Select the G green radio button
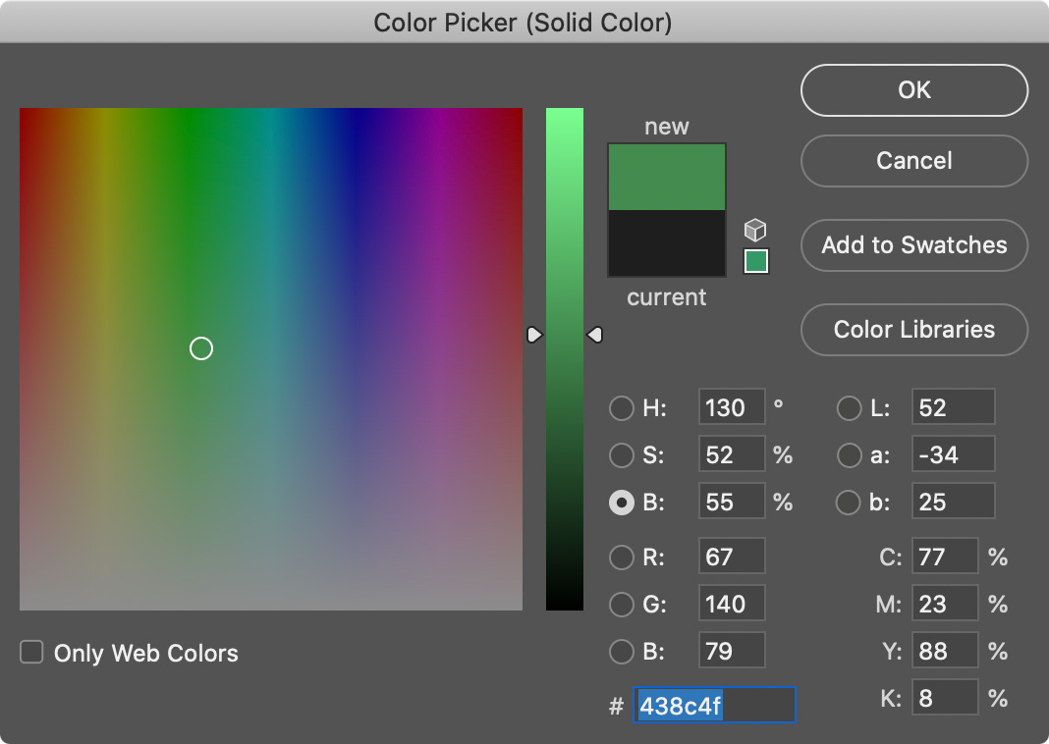 click(621, 605)
